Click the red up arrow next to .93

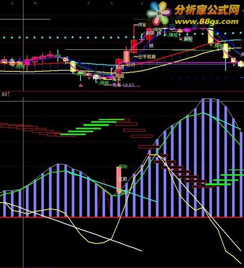point(9,94)
